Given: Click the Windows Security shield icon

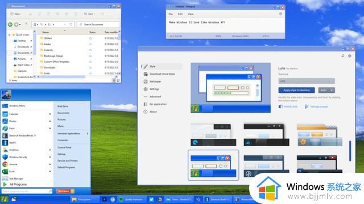Looking at the screenshot, I should point(5,157).
